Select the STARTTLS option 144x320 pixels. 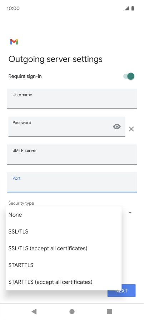click(x=64, y=265)
